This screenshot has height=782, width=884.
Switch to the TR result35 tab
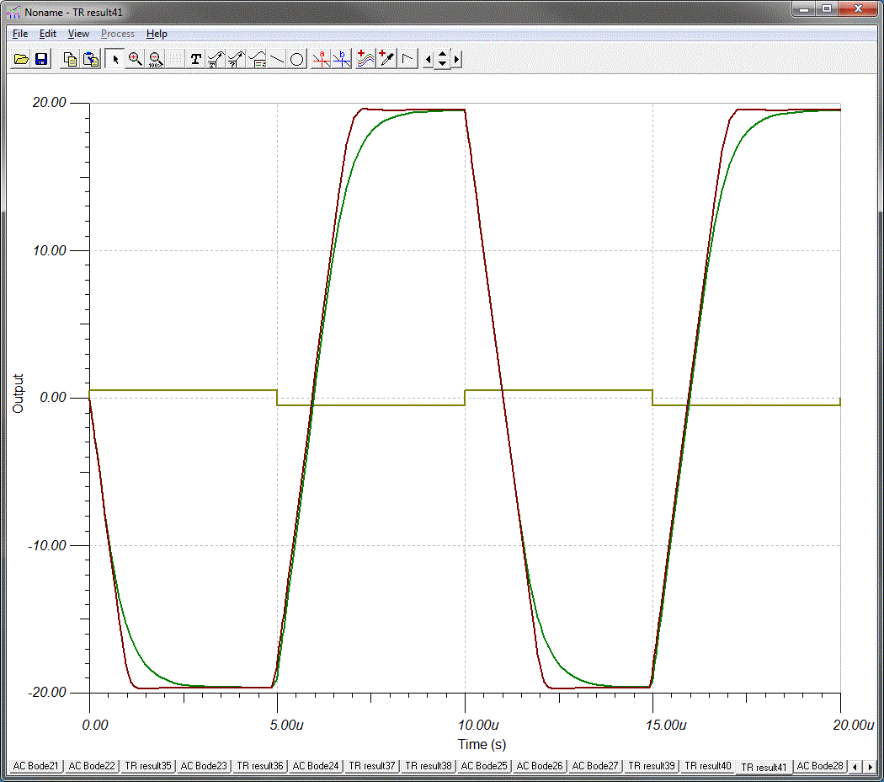[x=147, y=766]
